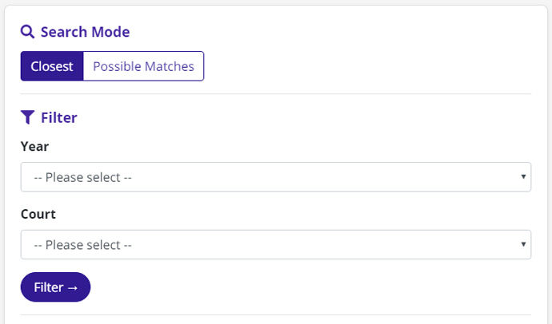552x324 pixels.
Task: Click the Court dropdown caret arrow
Action: 523,244
